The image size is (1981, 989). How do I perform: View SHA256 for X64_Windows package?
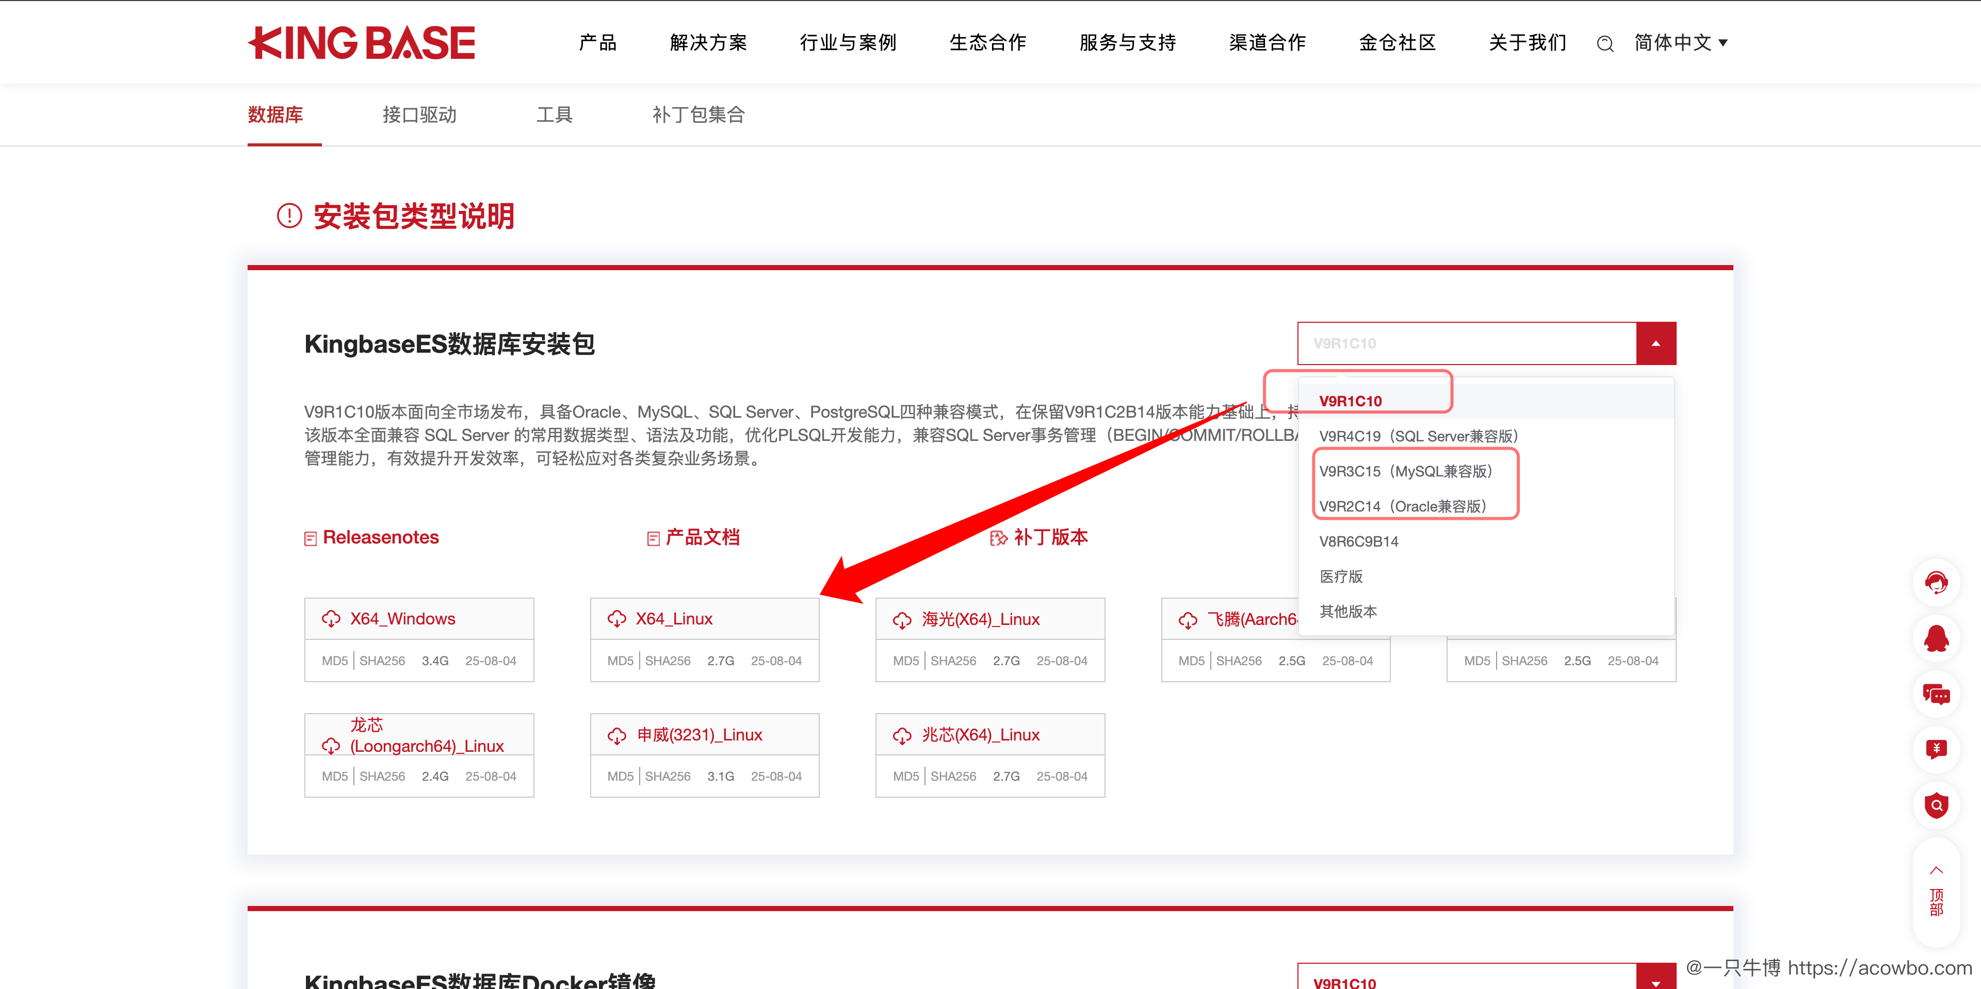382,661
